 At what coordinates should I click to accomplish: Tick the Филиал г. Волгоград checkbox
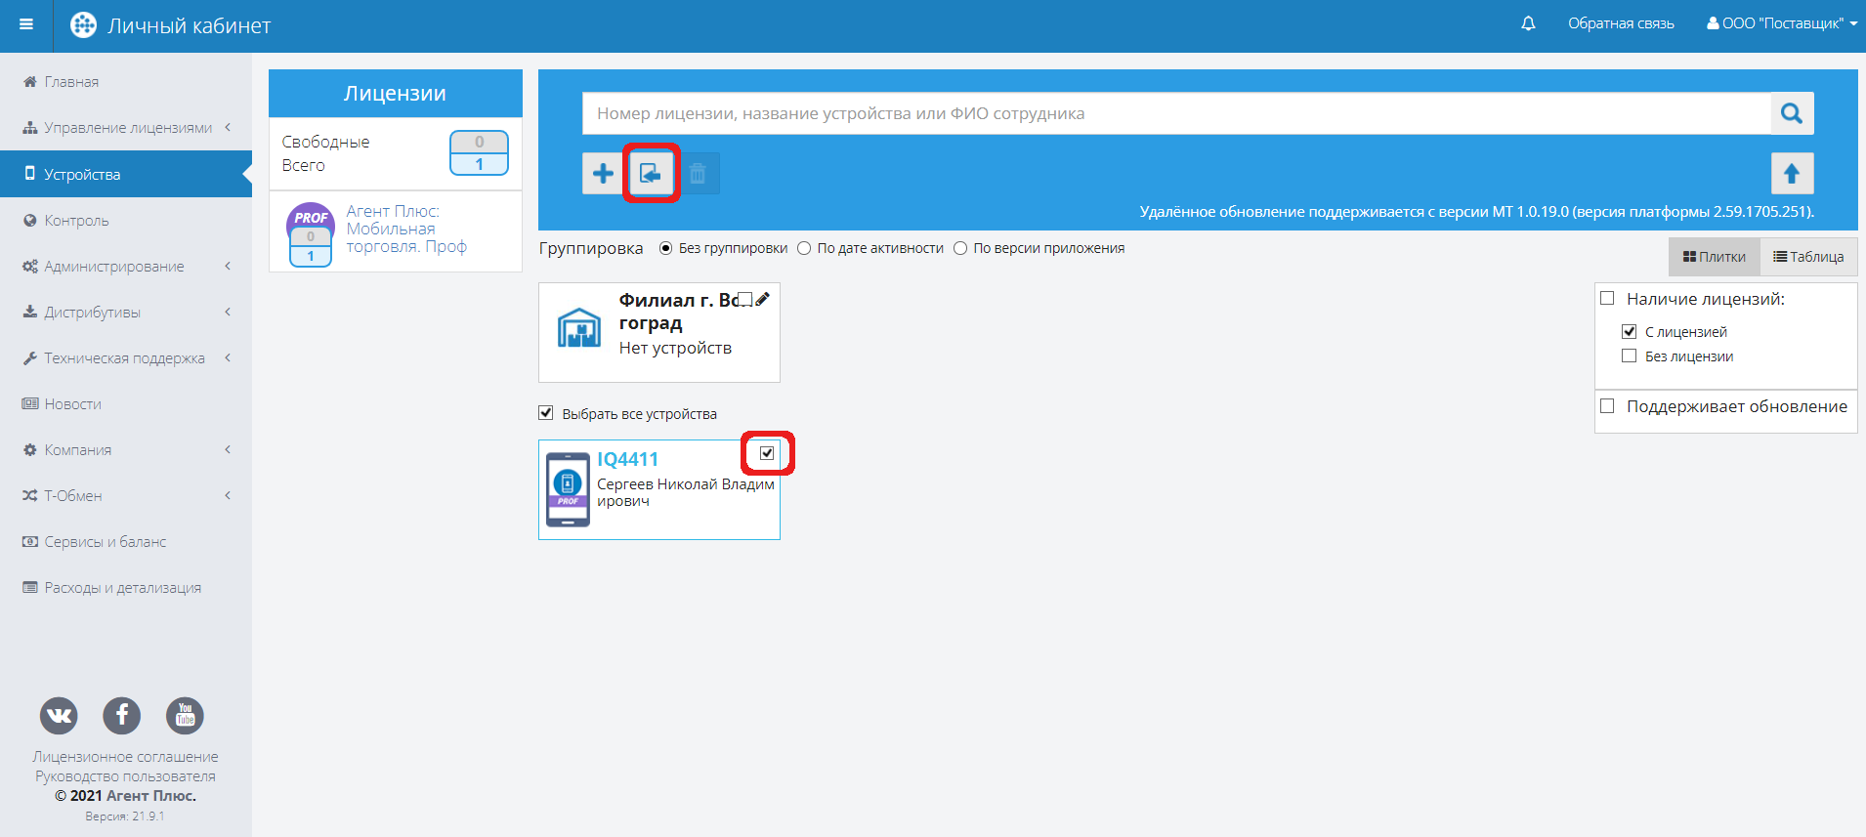[x=745, y=299]
